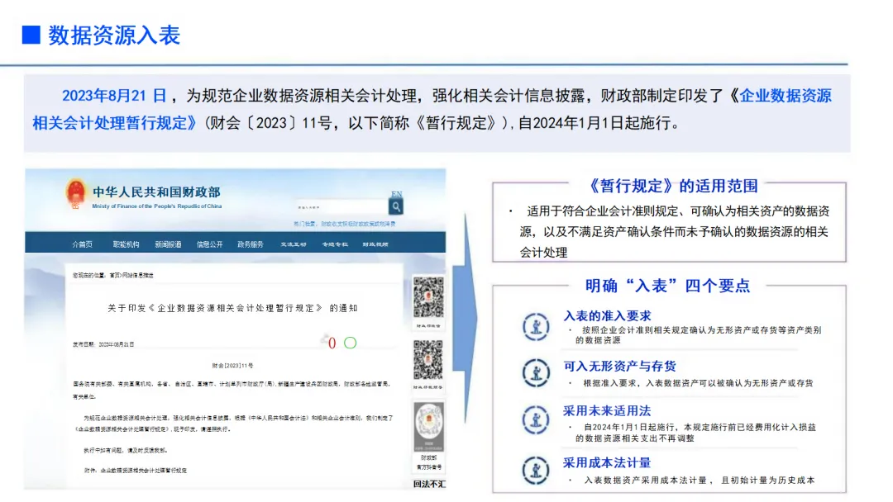893x502 pixels.
Task: Click the icon beside 可入无形资产与存货
Action: tap(536, 373)
